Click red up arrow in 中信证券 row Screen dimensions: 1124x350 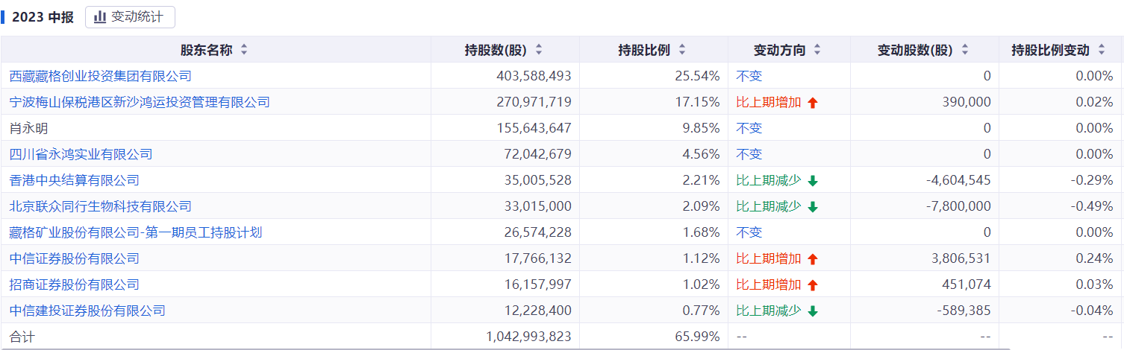813,259
